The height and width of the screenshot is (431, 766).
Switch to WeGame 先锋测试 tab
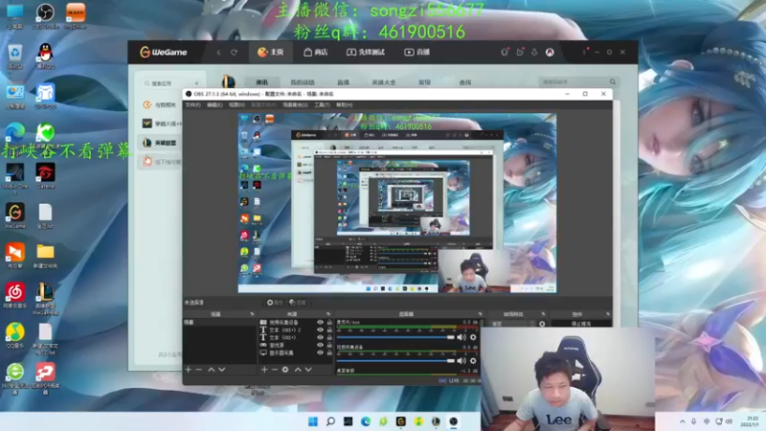(366, 53)
